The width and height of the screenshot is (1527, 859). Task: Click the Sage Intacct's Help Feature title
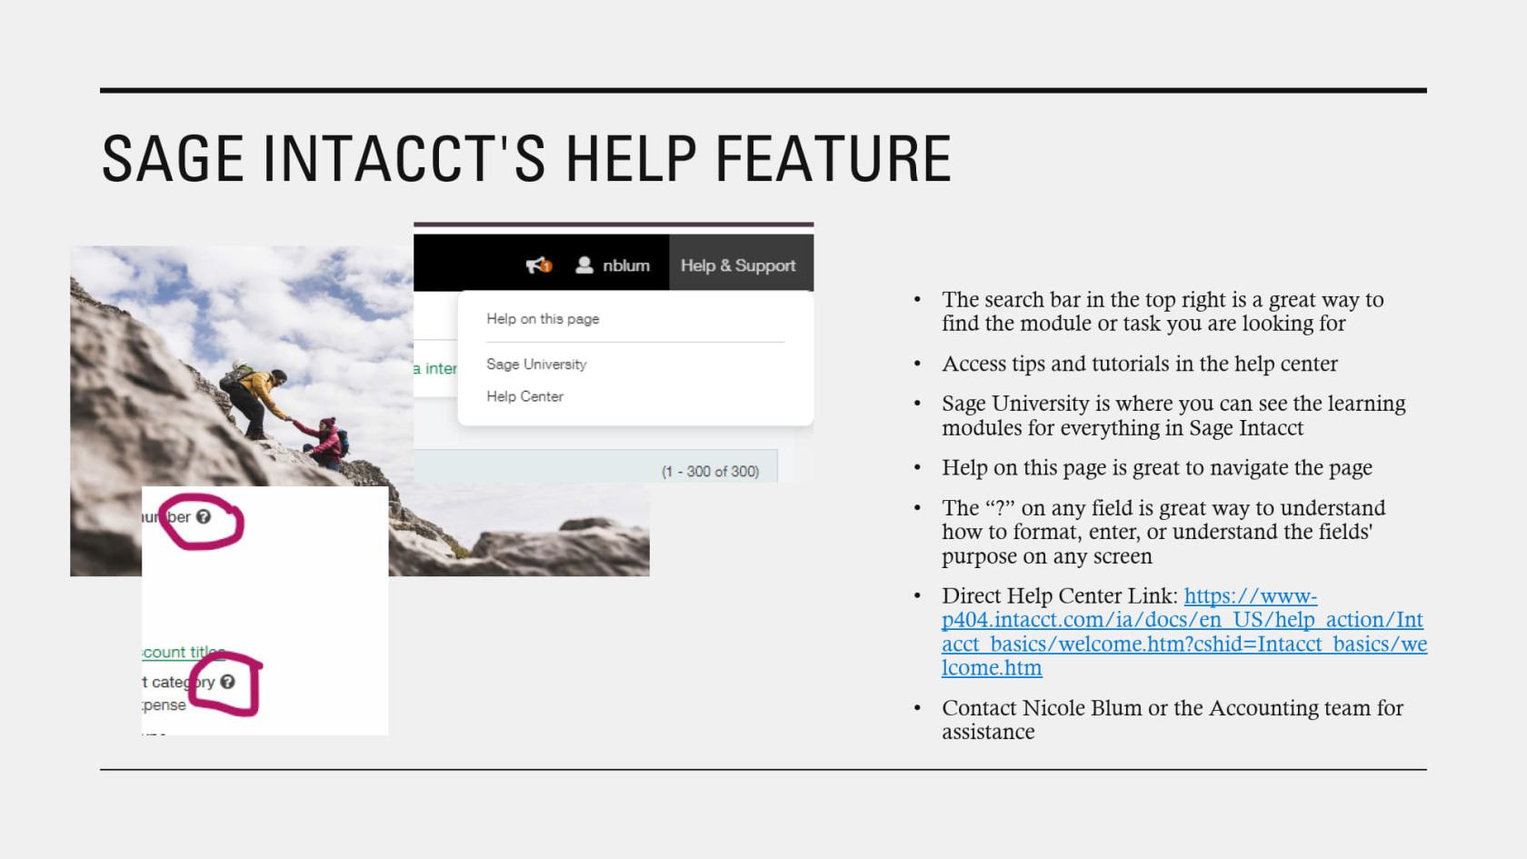[526, 159]
